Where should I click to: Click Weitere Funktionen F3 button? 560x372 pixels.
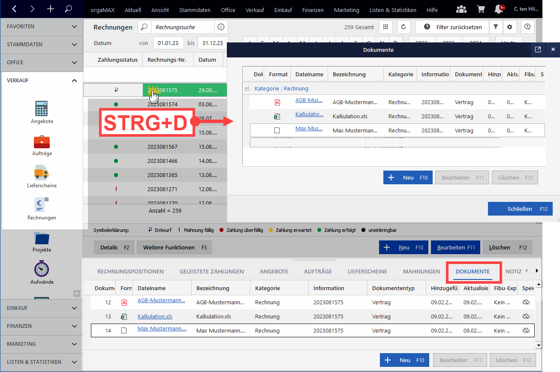coord(174,247)
